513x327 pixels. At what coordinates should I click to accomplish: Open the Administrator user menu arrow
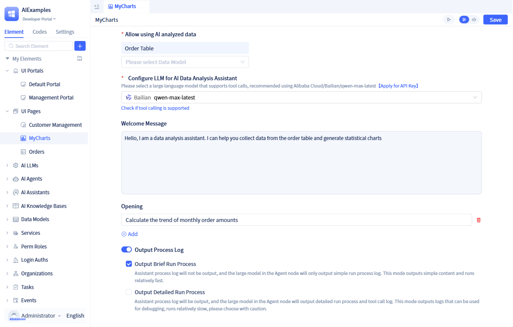(59, 316)
